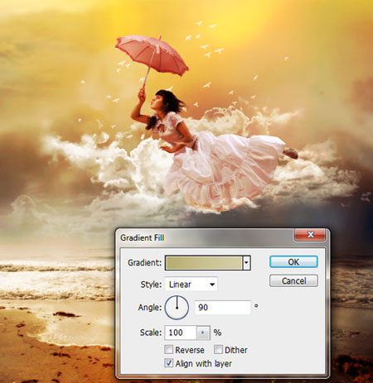This screenshot has height=383, width=373.
Task: Expand the gradient picker arrow beside the swatch
Action: pos(246,263)
